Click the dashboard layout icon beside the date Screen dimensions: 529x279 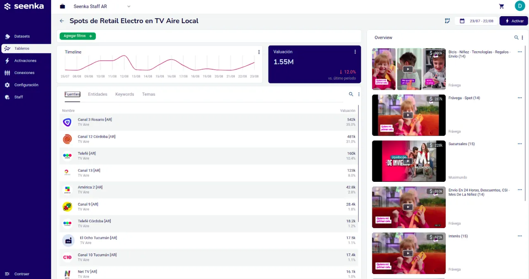click(x=447, y=21)
